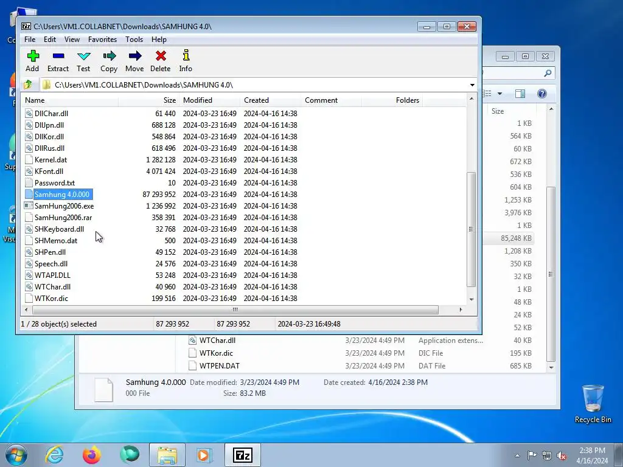The height and width of the screenshot is (467, 623).
Task: Sort by Name column header
Action: click(69, 100)
